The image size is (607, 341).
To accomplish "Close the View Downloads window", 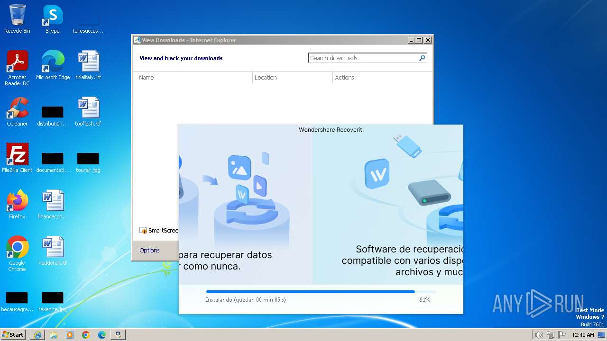I will tap(428, 40).
